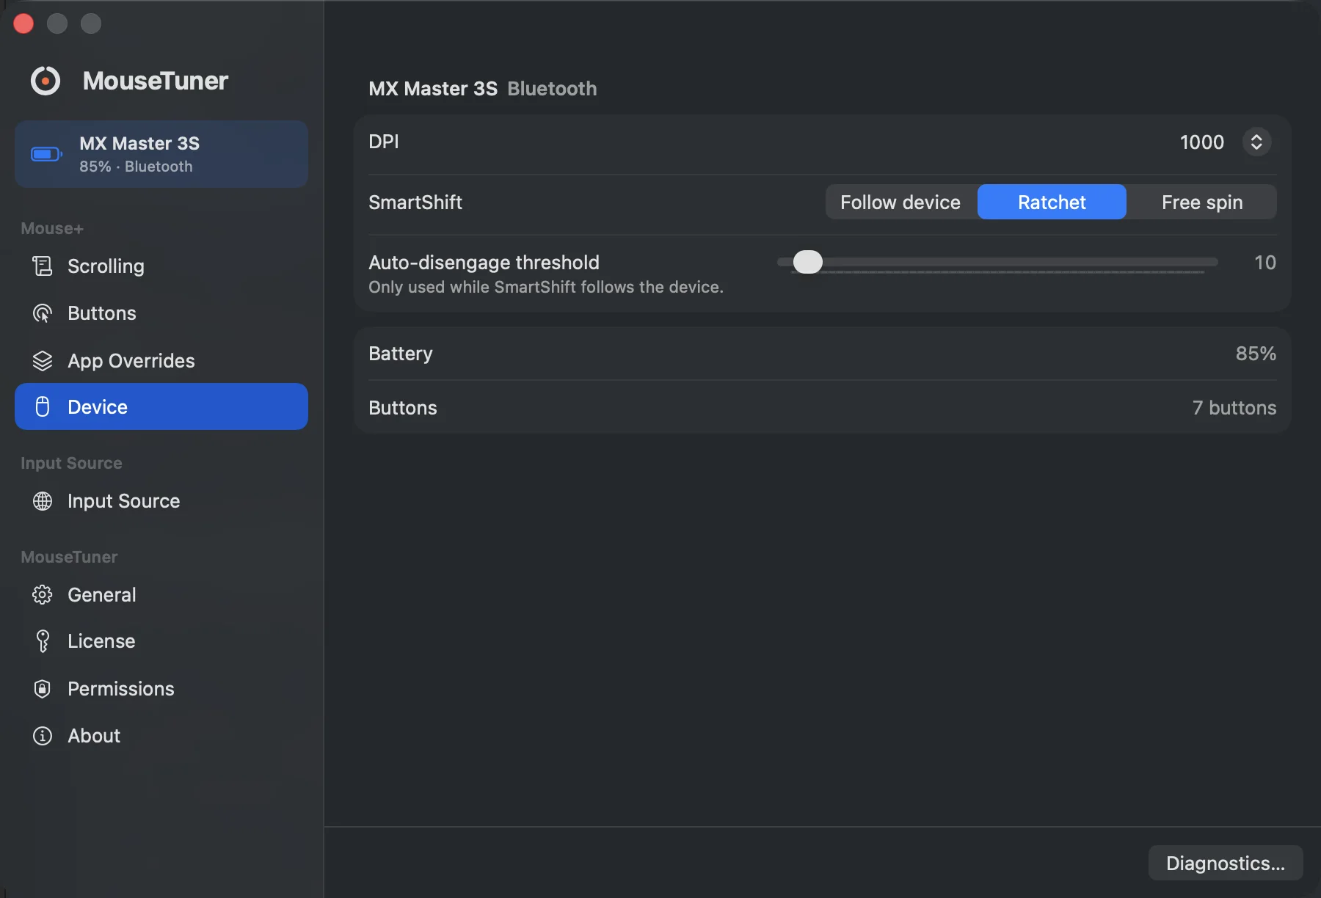Open the Scrolling settings page
Screen dimensions: 1321x898
click(x=161, y=266)
